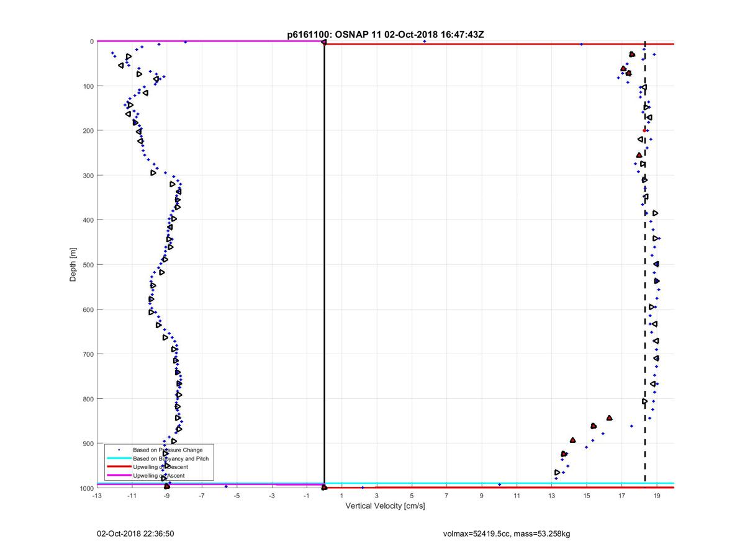Click velocity axis tick label '13'
745x549 pixels.
tap(552, 496)
